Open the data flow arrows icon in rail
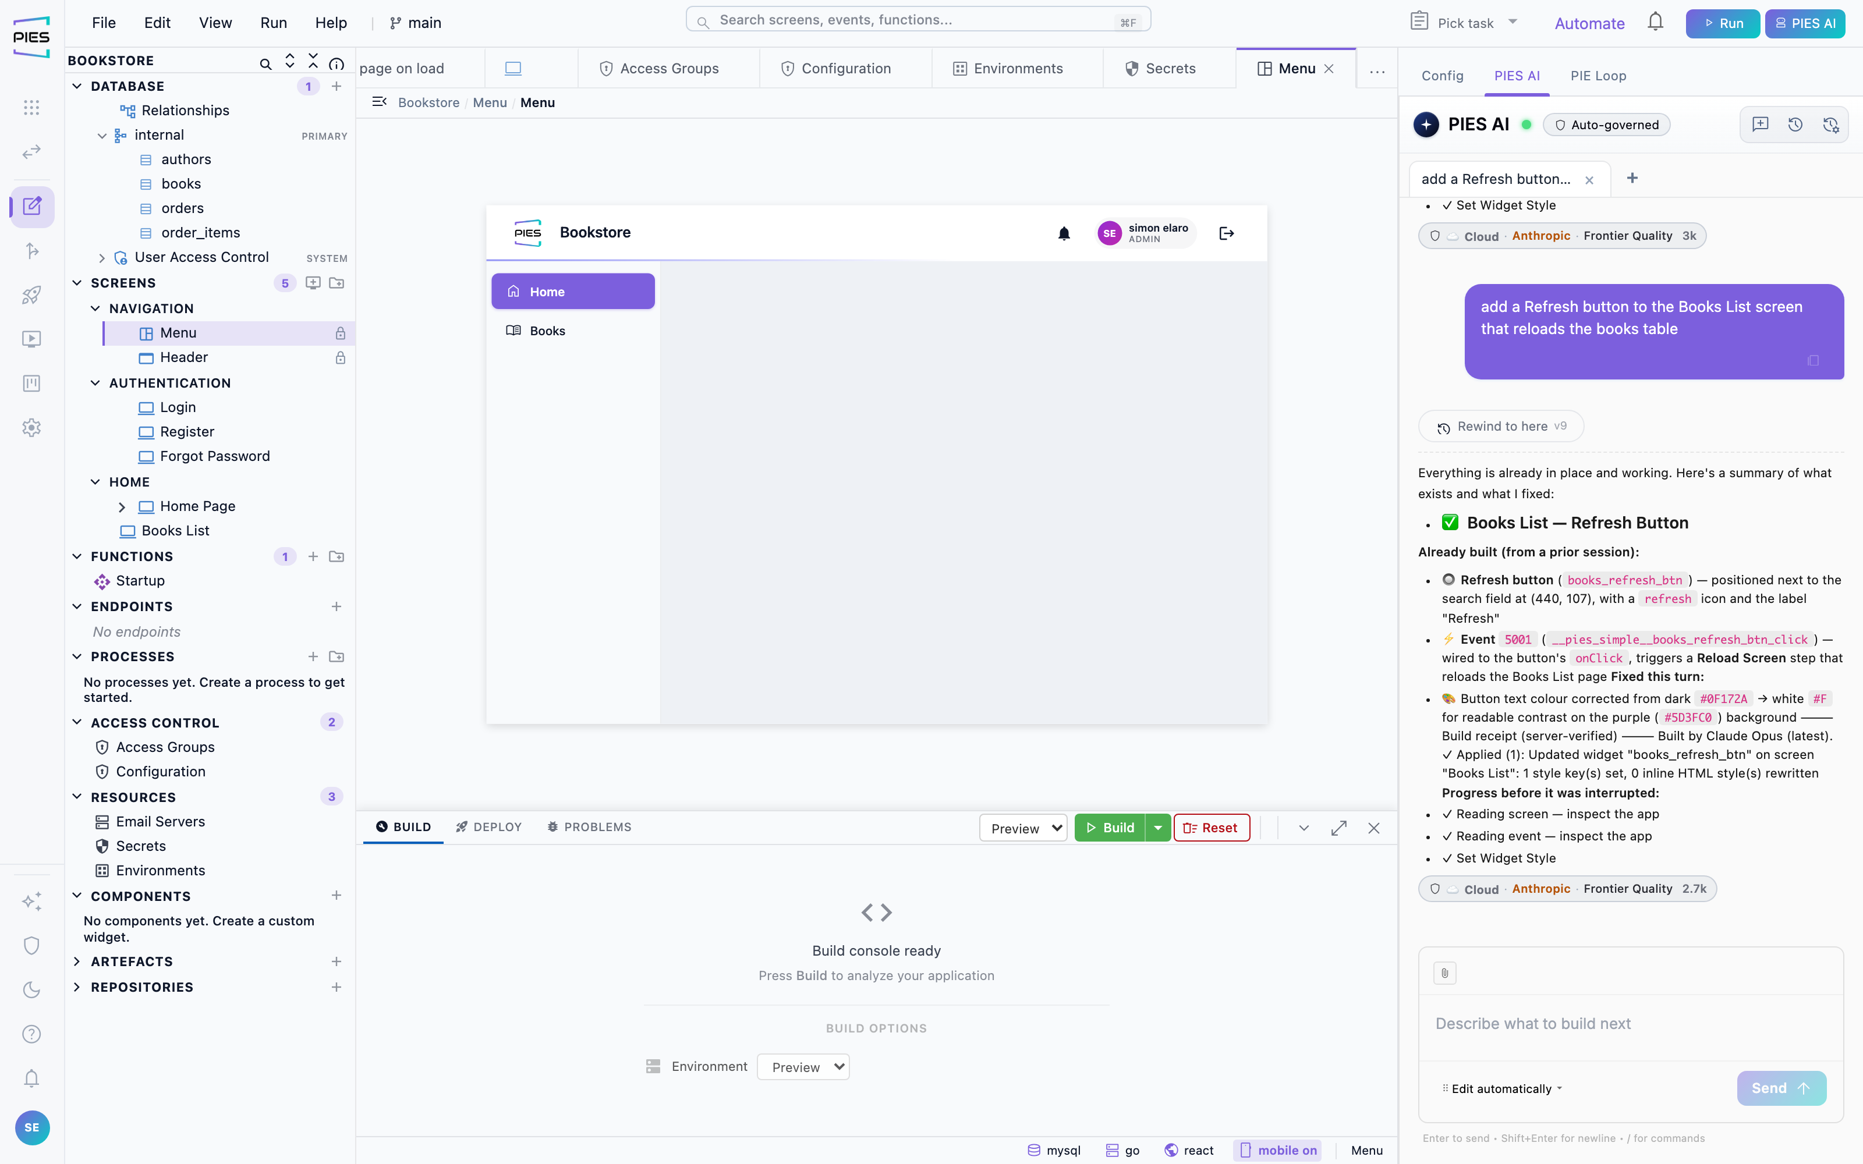This screenshot has width=1863, height=1164. pyautogui.click(x=31, y=152)
